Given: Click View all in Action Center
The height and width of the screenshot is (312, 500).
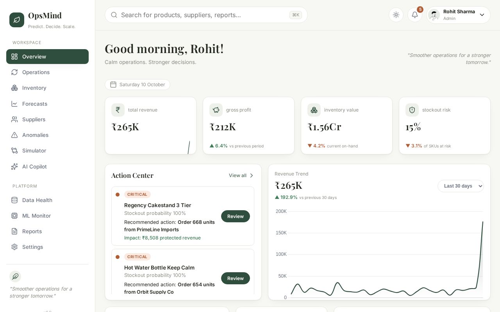Looking at the screenshot, I should click(241, 175).
